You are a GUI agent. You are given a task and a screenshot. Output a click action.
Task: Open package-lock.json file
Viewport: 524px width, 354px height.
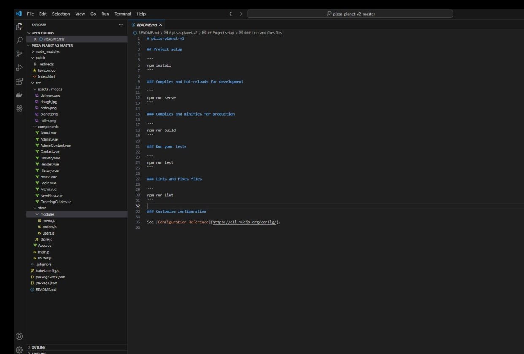pos(77,277)
